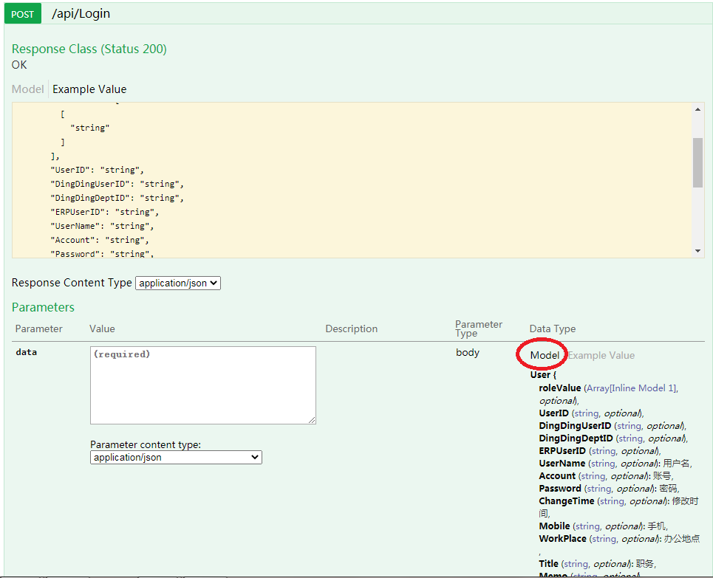Click the "DingDingUserID": "string" line
This screenshot has width=713, height=578.
117,184
